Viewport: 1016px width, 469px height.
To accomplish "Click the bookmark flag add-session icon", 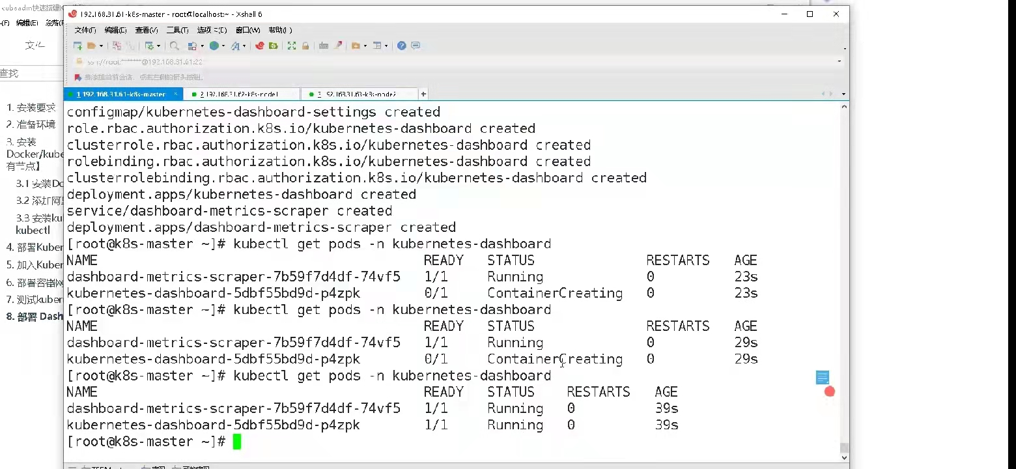I will coord(78,78).
